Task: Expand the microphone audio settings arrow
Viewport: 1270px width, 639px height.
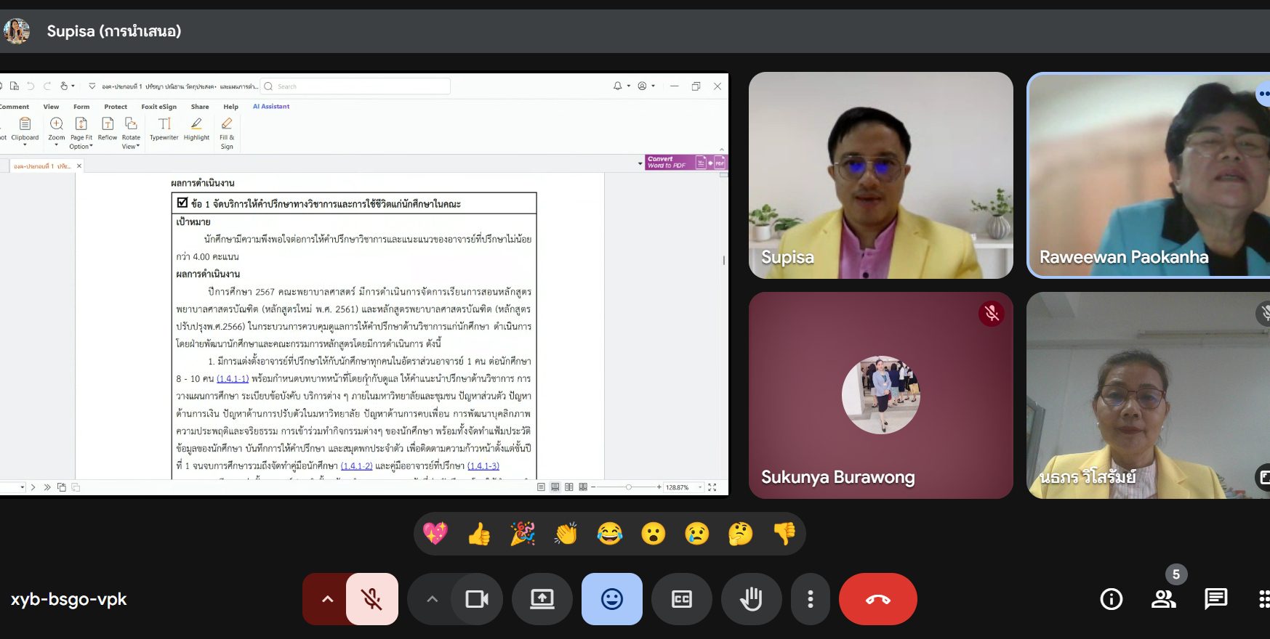Action: click(x=327, y=599)
